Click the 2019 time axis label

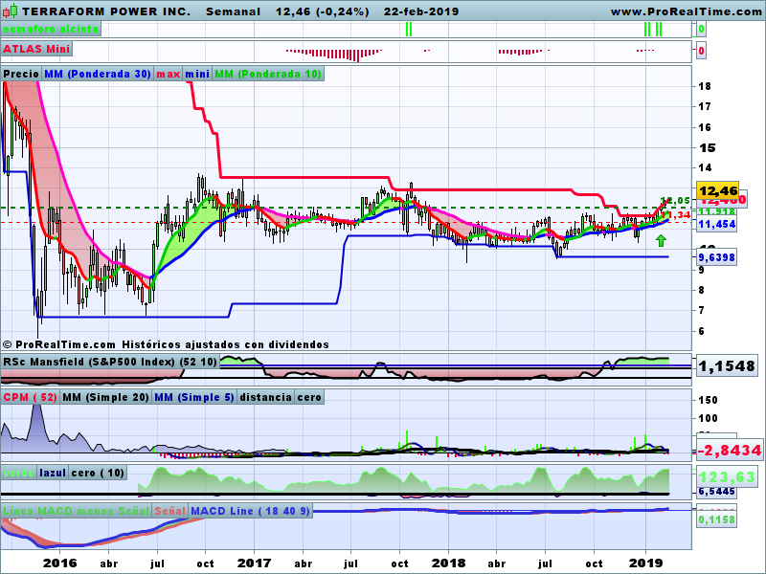[645, 563]
